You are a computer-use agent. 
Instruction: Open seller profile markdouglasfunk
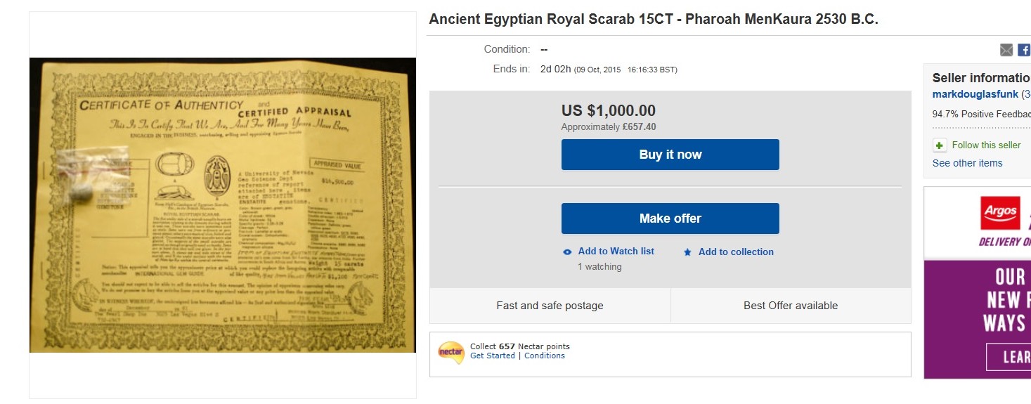(975, 94)
